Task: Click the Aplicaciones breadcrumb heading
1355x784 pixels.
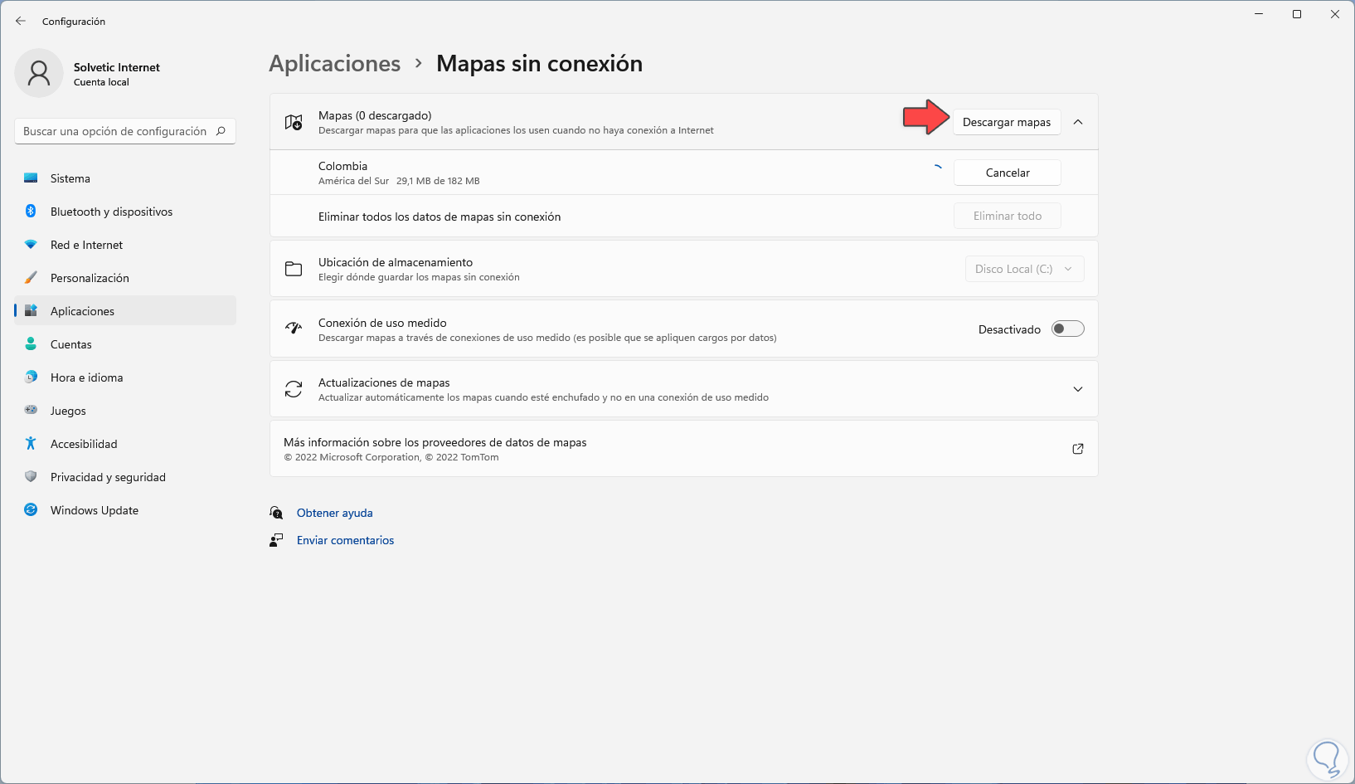Action: tap(334, 64)
